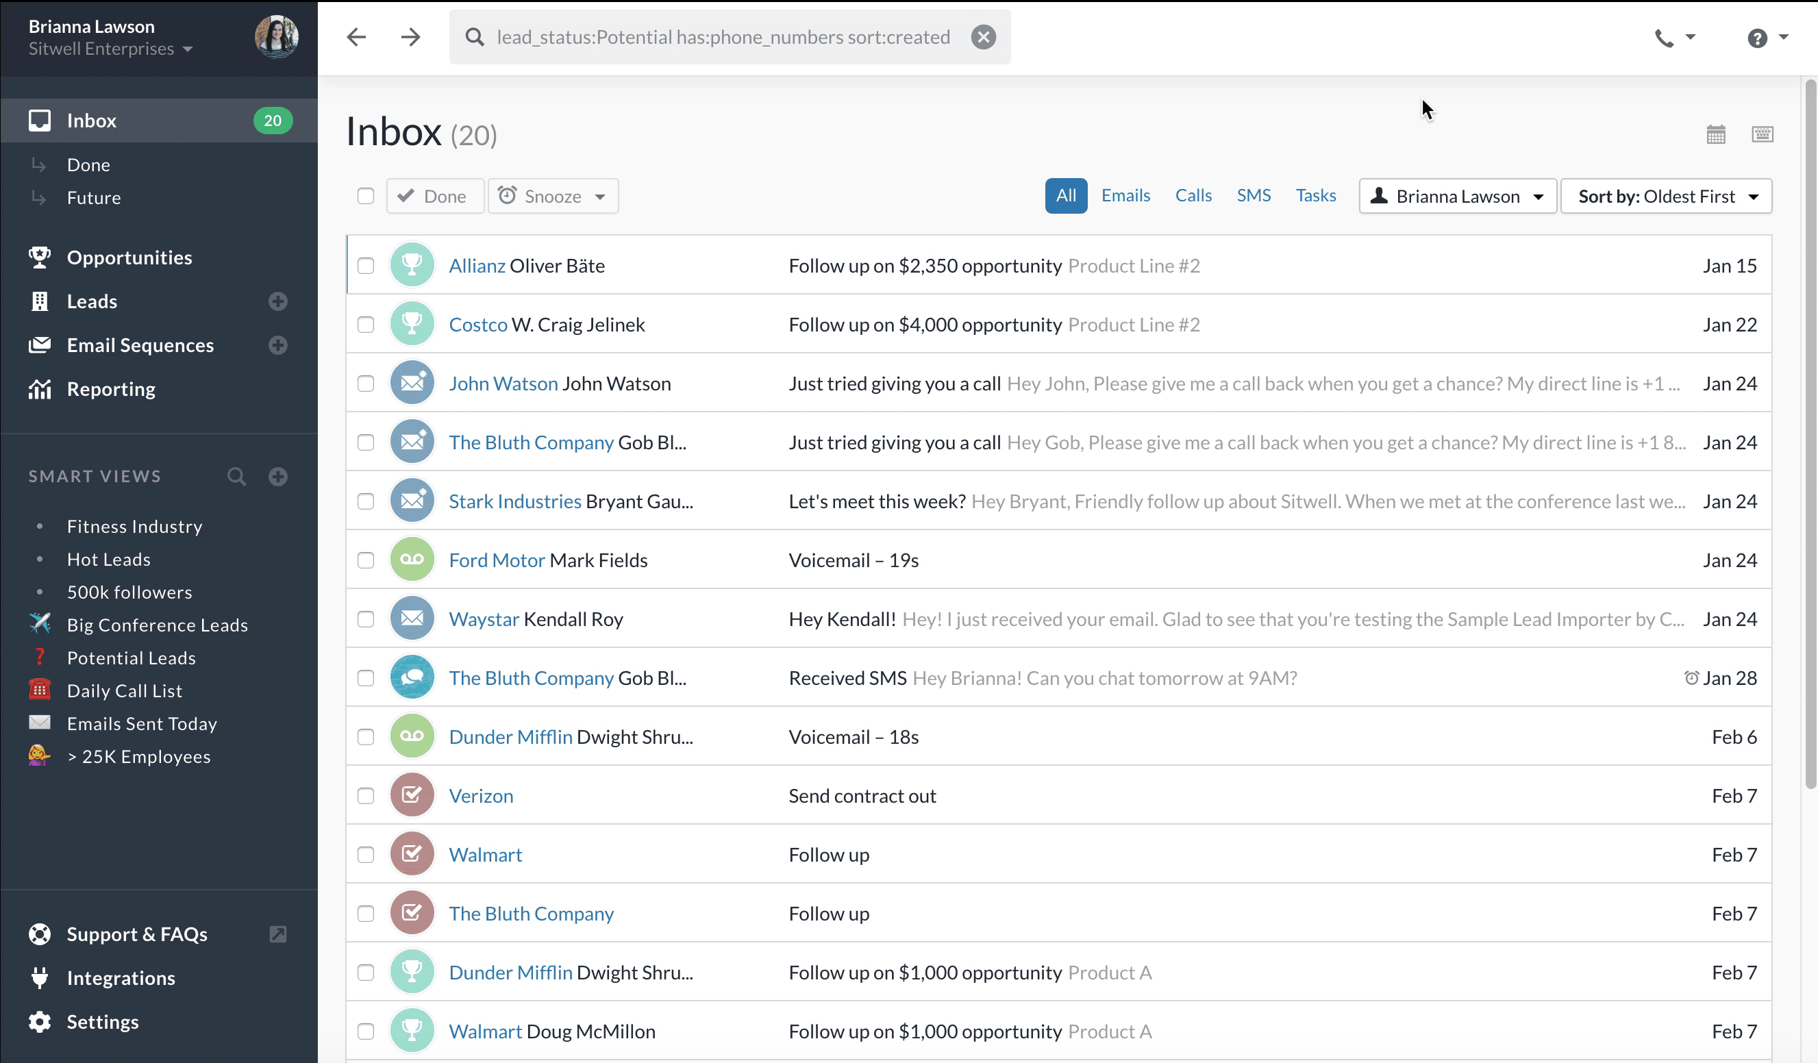Screen dimensions: 1818x1063
Task: Switch to the Tasks filter tab
Action: [1315, 195]
